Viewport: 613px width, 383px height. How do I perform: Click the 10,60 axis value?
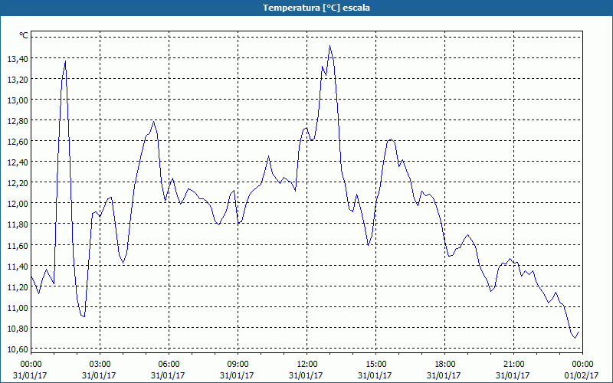tap(18, 349)
